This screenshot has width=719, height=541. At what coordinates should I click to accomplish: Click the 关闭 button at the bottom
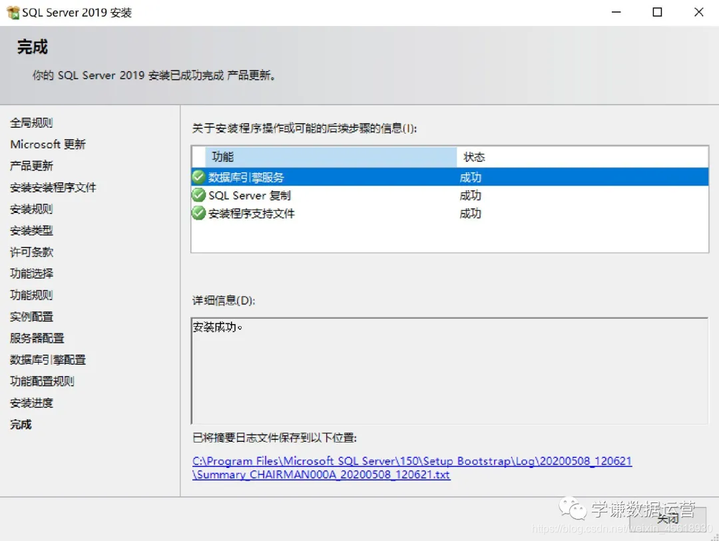pyautogui.click(x=668, y=519)
